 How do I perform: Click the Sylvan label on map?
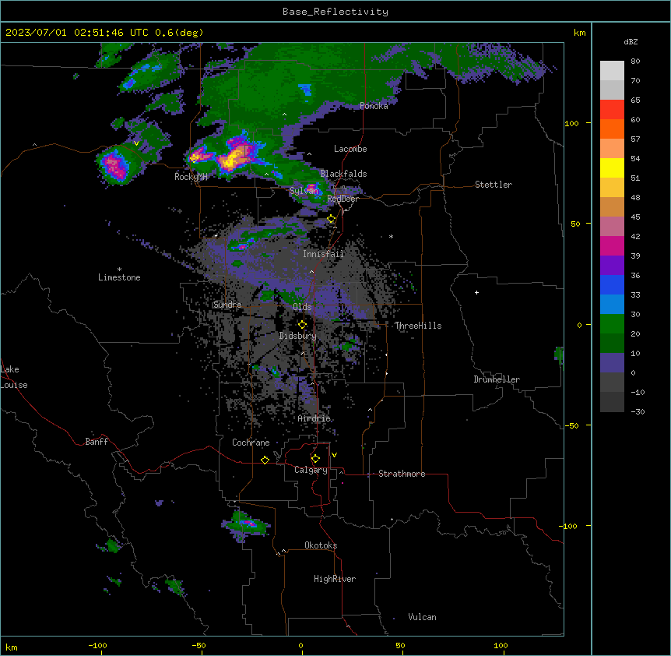(x=304, y=191)
